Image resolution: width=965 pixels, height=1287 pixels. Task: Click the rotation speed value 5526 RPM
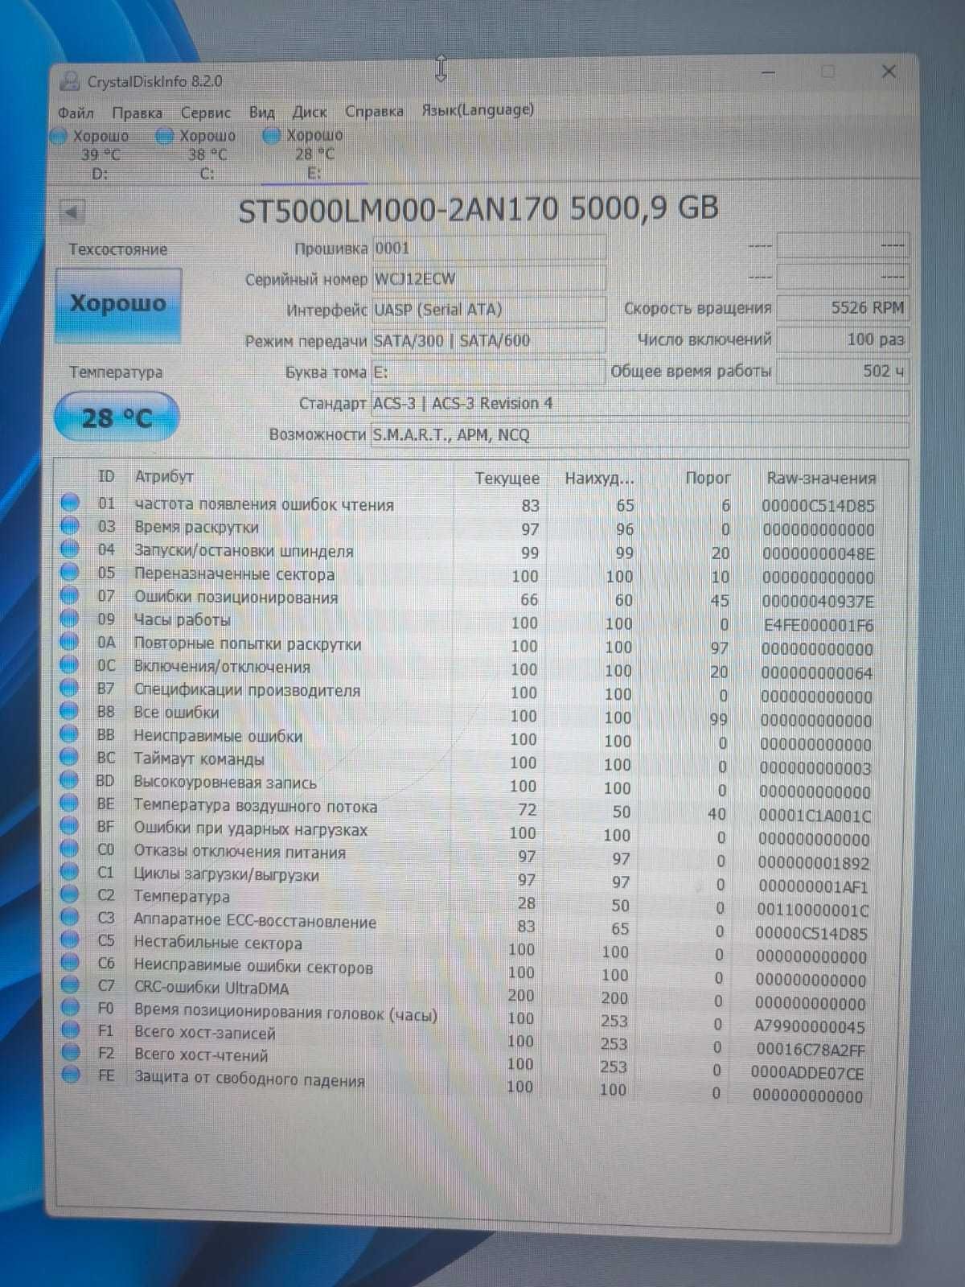click(x=843, y=307)
